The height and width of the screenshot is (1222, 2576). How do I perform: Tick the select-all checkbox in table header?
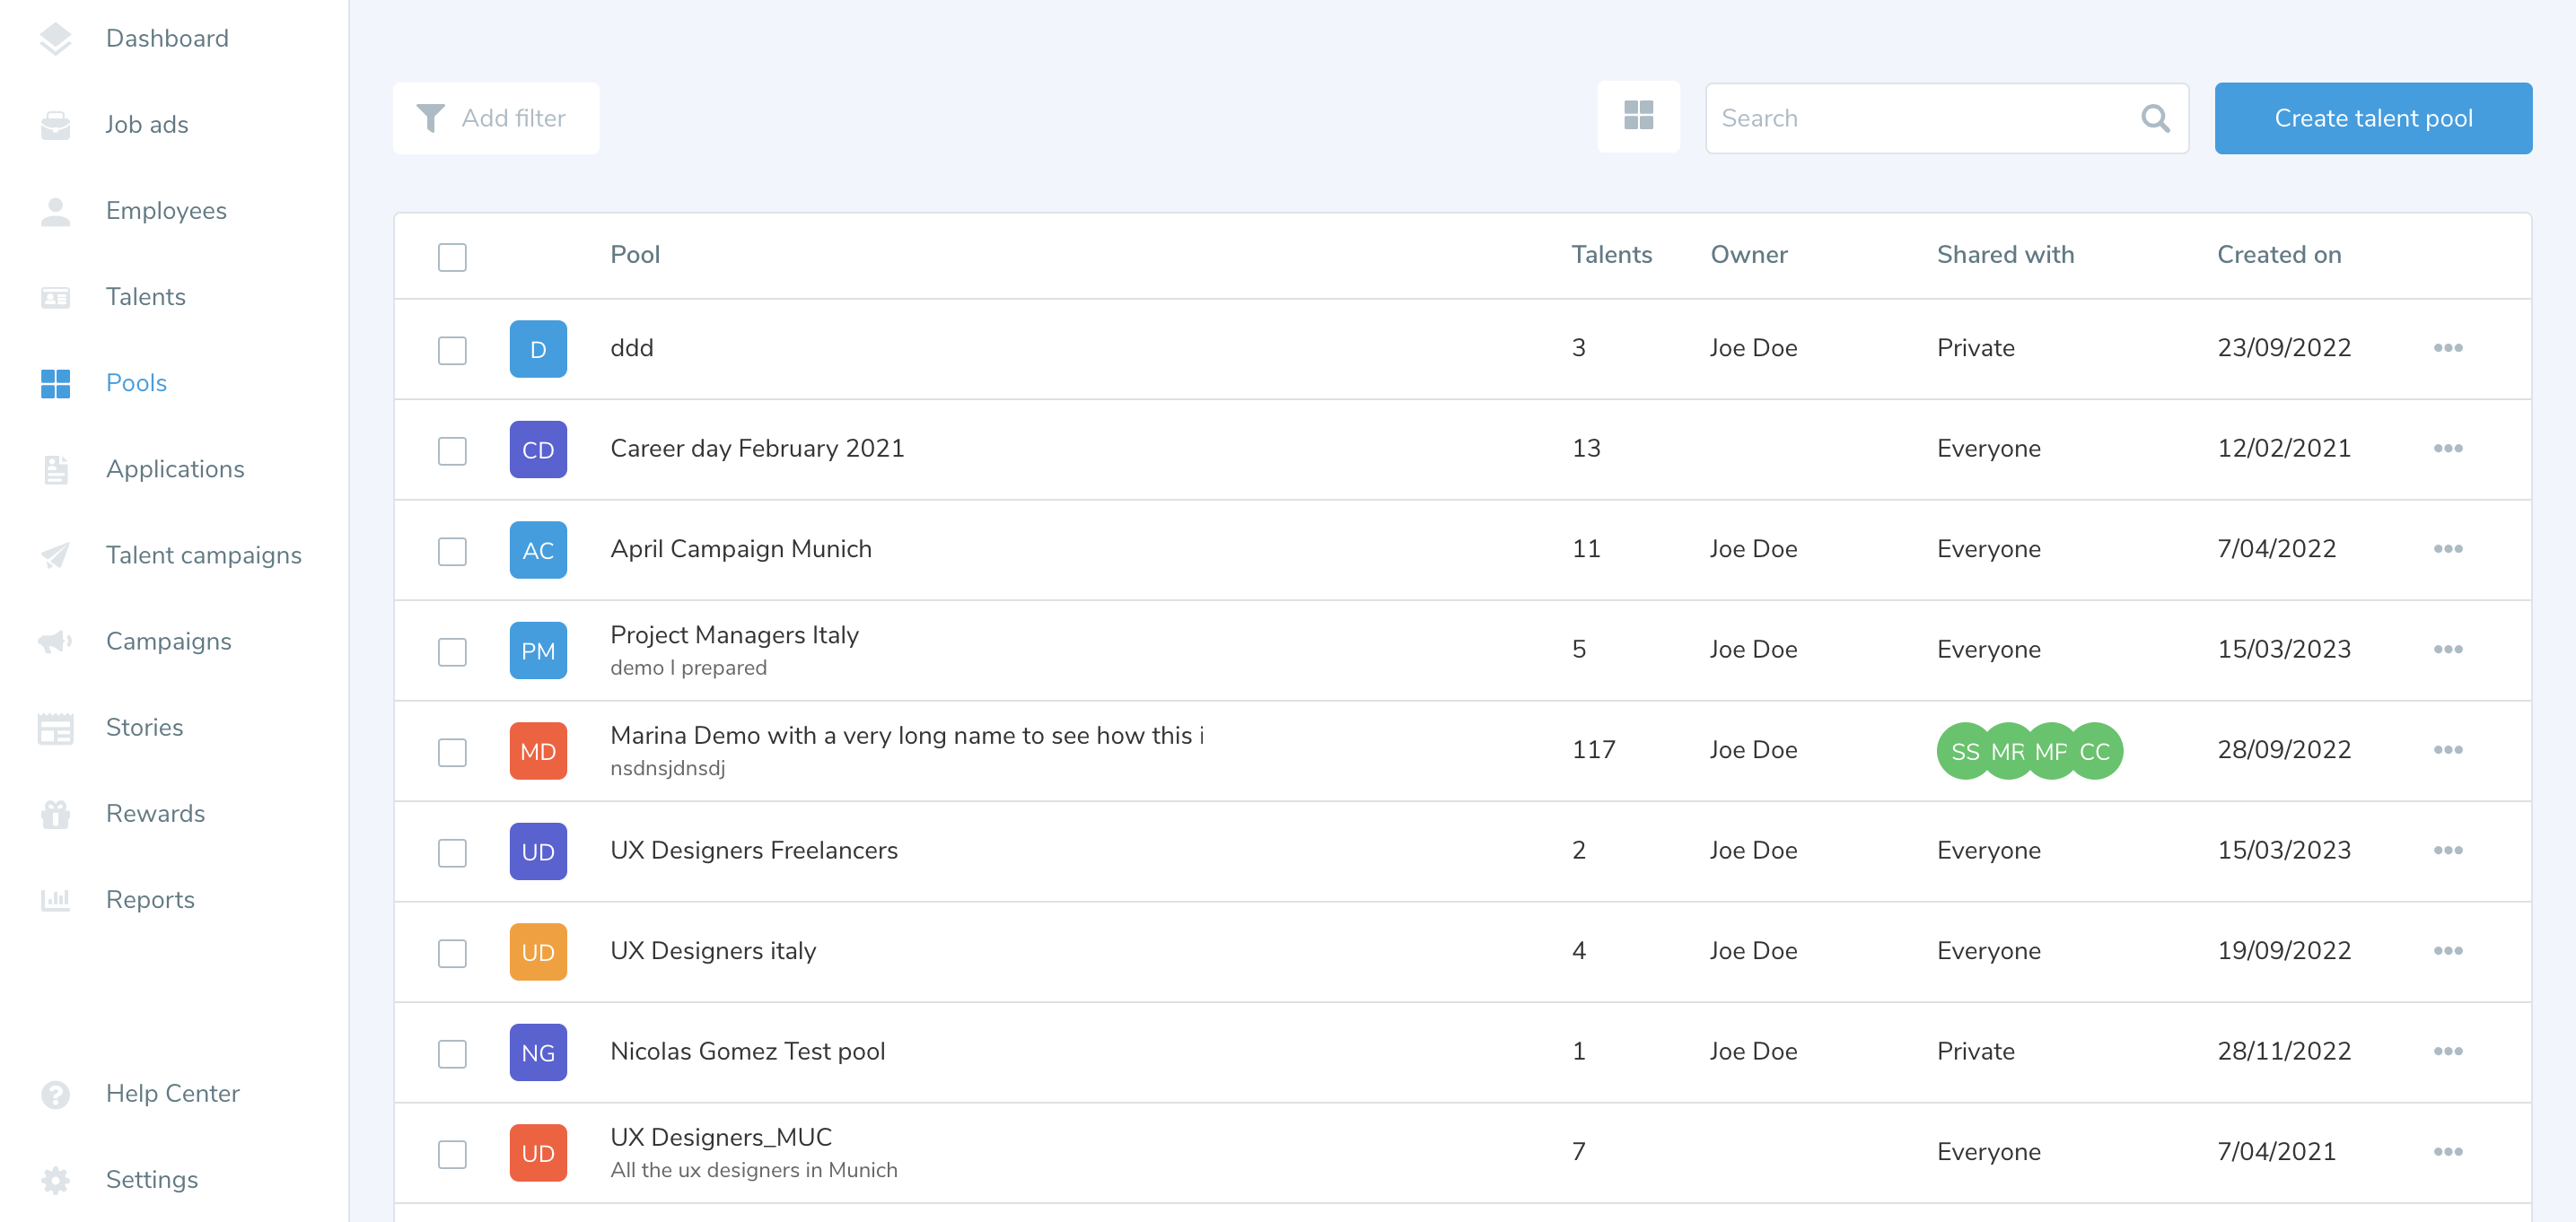pyautogui.click(x=452, y=256)
